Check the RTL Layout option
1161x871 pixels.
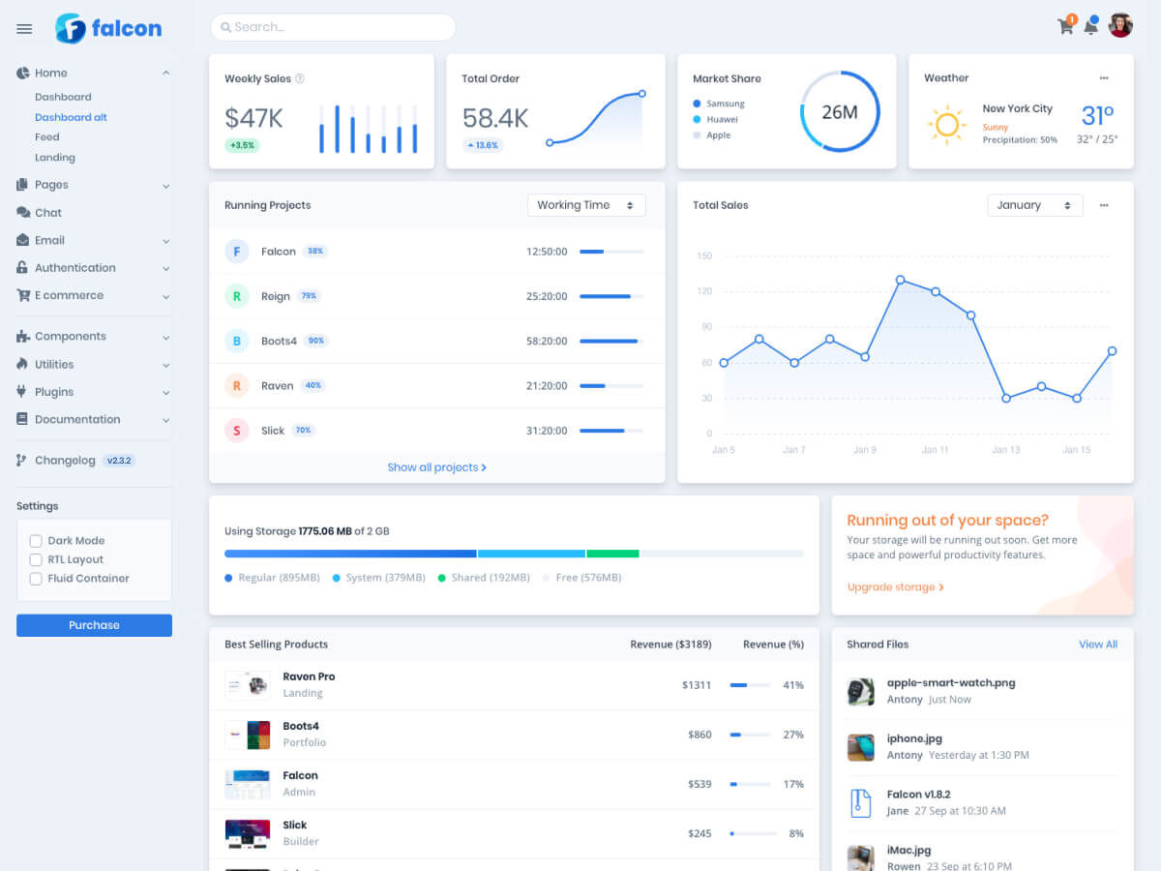35,558
